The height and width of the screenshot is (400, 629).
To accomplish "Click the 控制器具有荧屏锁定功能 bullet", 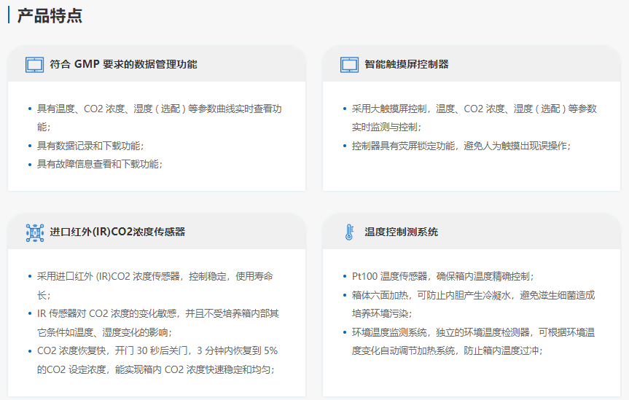I will coord(461,146).
